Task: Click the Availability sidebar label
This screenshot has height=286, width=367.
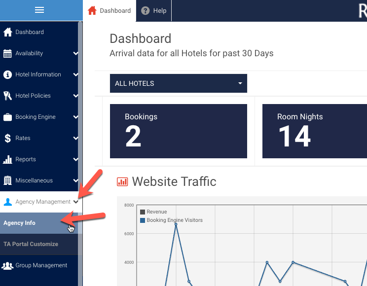Action: tap(29, 53)
